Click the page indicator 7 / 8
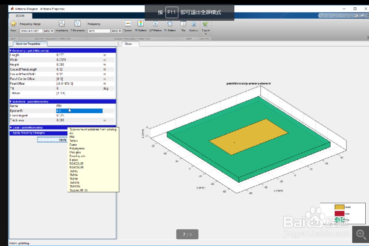 pyautogui.click(x=187, y=234)
